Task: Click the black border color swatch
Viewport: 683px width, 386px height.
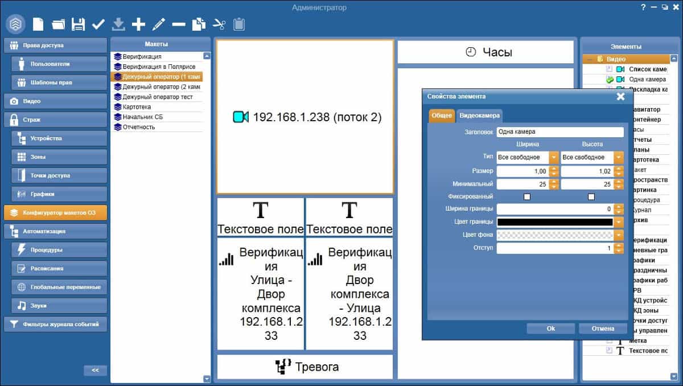Action: (x=555, y=222)
